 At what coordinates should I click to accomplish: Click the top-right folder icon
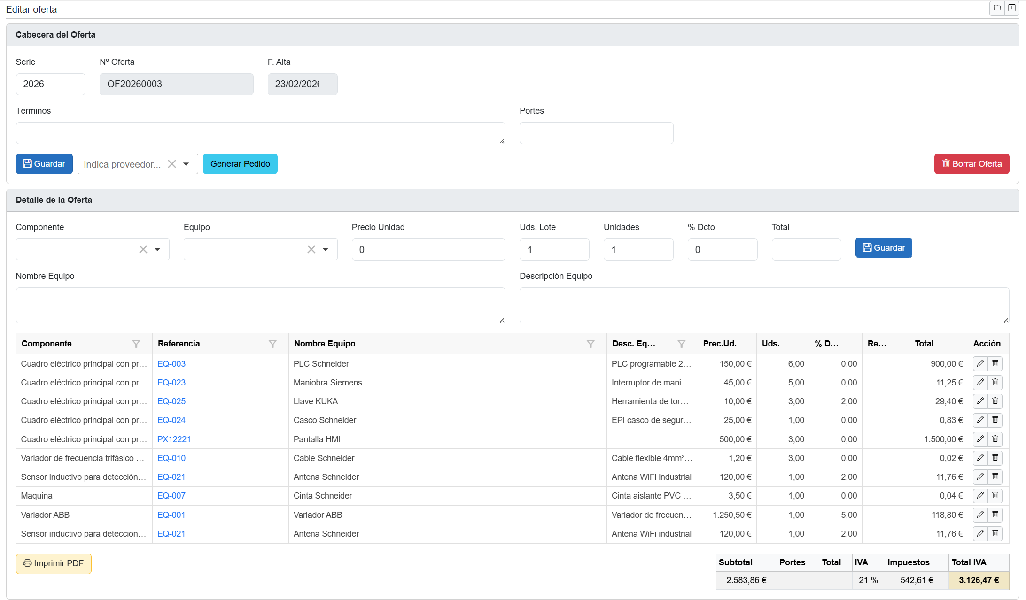pyautogui.click(x=997, y=8)
